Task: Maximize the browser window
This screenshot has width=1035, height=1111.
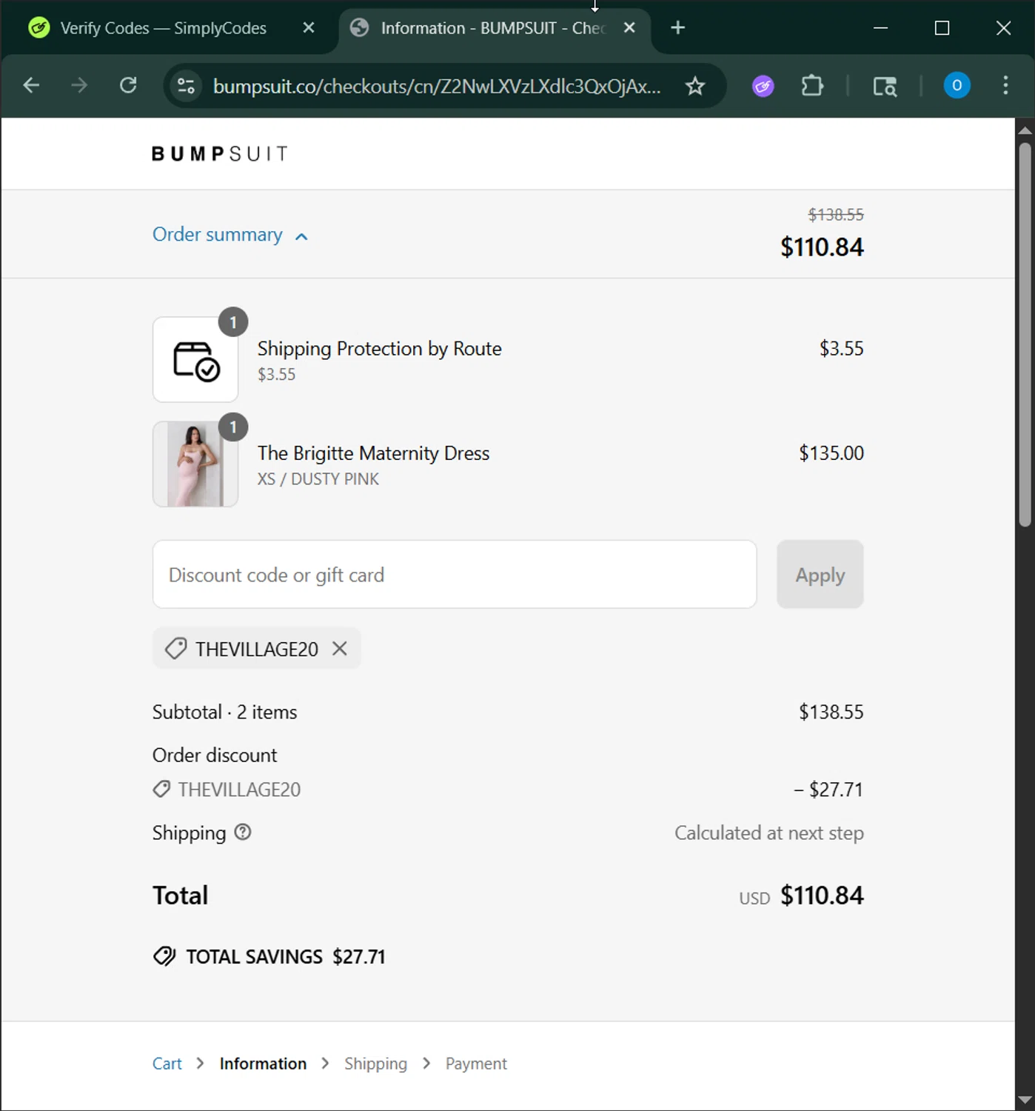Action: point(942,28)
